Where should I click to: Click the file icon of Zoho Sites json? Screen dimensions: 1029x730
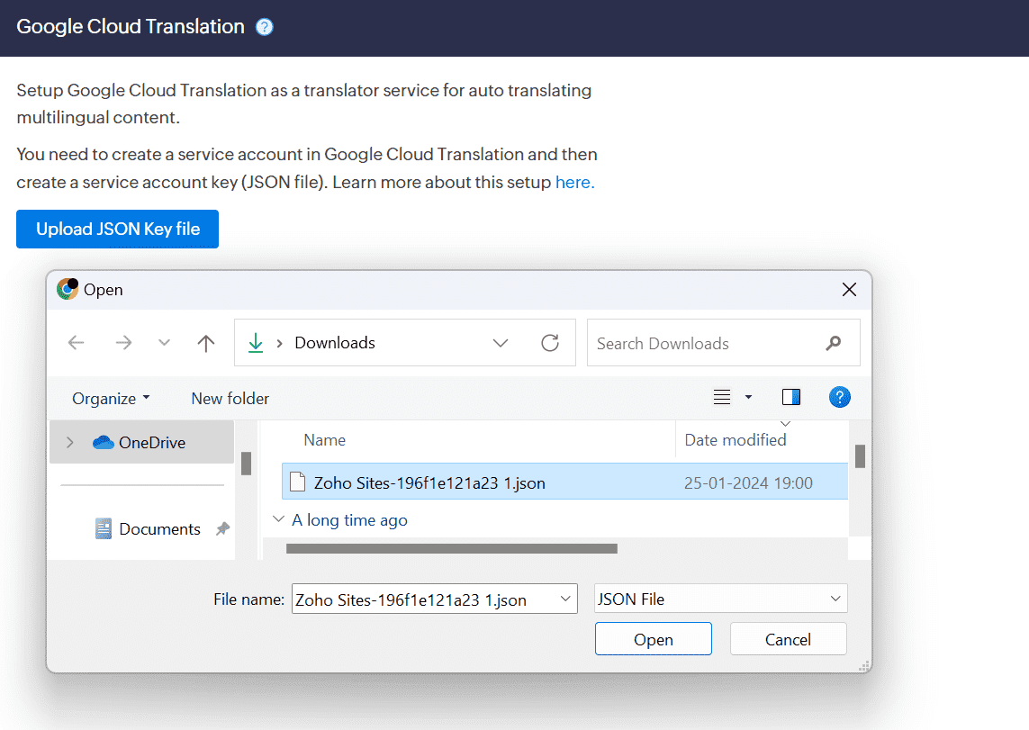pos(297,482)
